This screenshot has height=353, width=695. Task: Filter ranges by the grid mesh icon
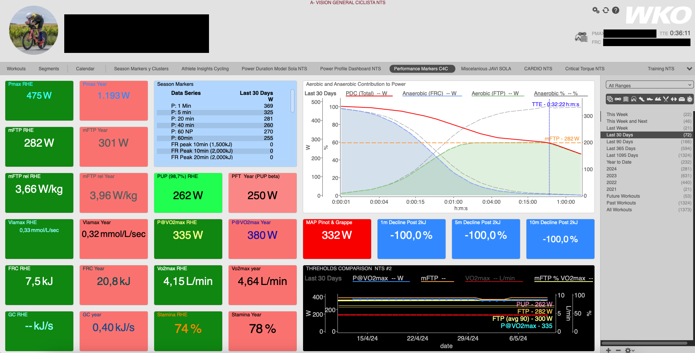[626, 99]
